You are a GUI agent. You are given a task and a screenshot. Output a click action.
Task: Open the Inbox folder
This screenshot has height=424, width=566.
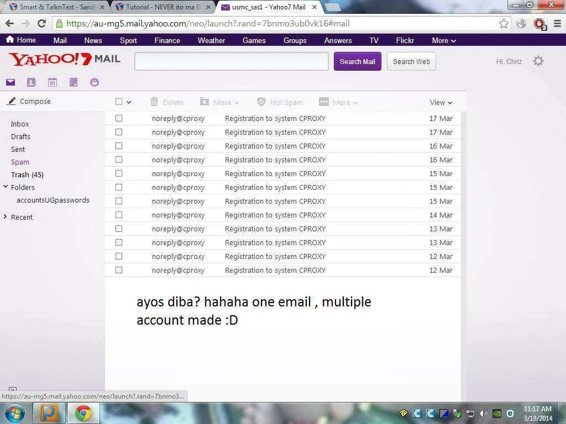click(x=20, y=124)
